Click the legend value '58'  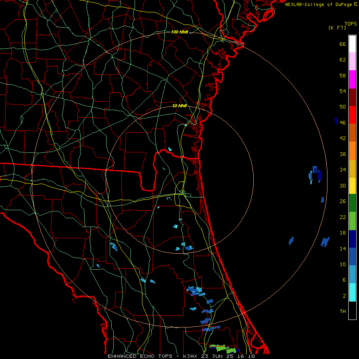tap(343, 75)
